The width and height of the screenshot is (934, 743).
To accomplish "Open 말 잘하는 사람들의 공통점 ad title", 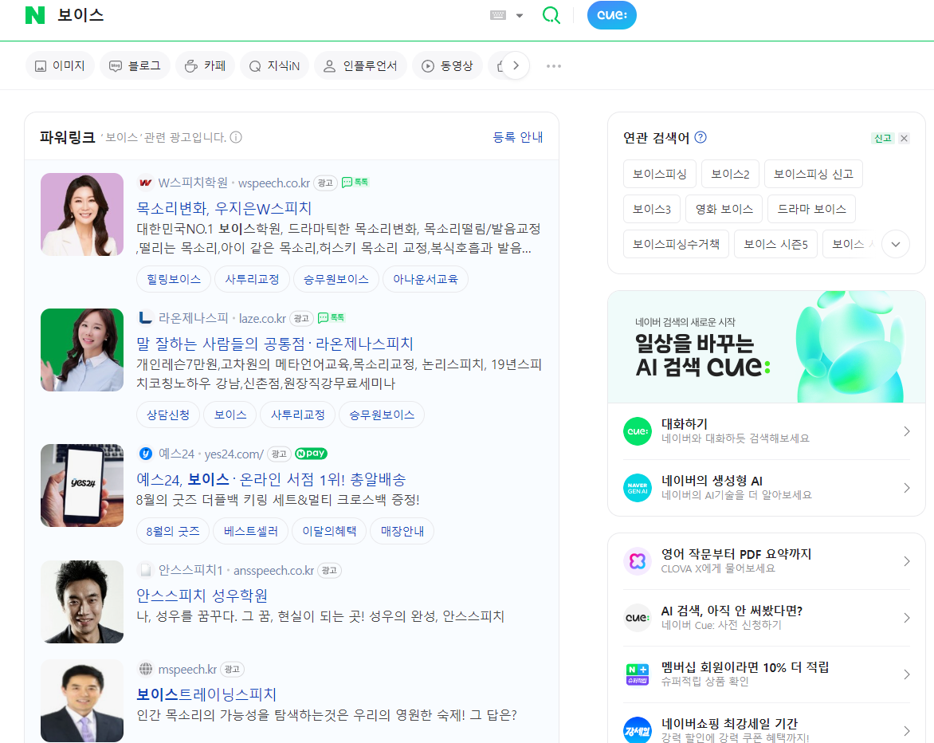I will (275, 343).
